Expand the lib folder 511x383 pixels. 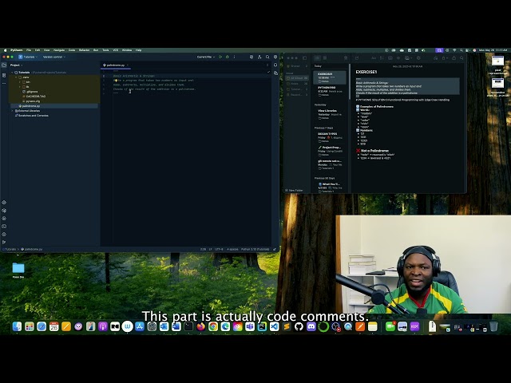tap(20, 87)
